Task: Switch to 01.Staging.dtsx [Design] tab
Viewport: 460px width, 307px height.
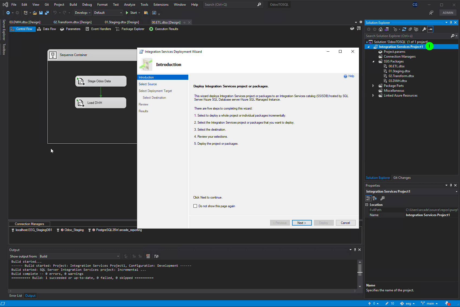Action: tap(122, 22)
